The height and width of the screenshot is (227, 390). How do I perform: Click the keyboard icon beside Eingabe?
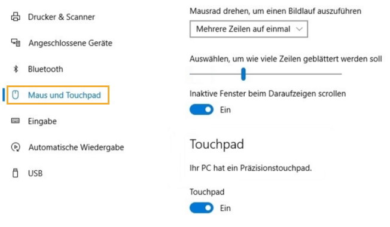pos(16,121)
